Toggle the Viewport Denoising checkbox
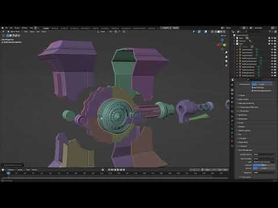 253,91
